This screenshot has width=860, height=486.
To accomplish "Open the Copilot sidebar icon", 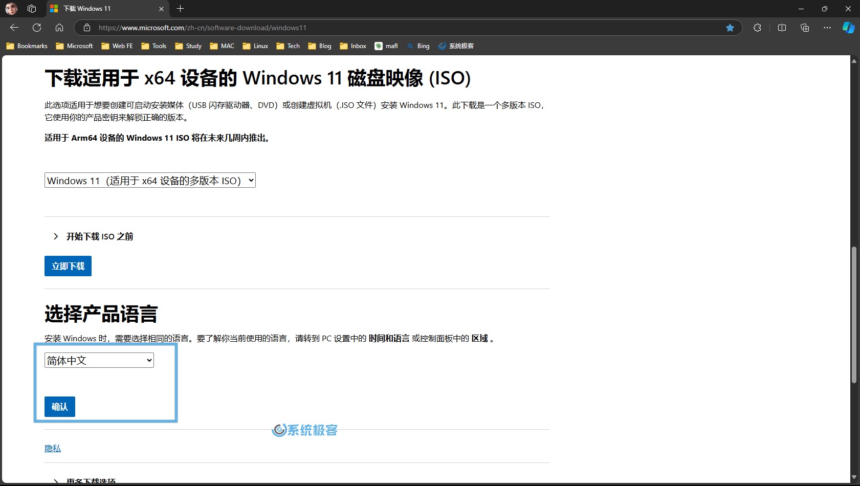I will pyautogui.click(x=849, y=28).
